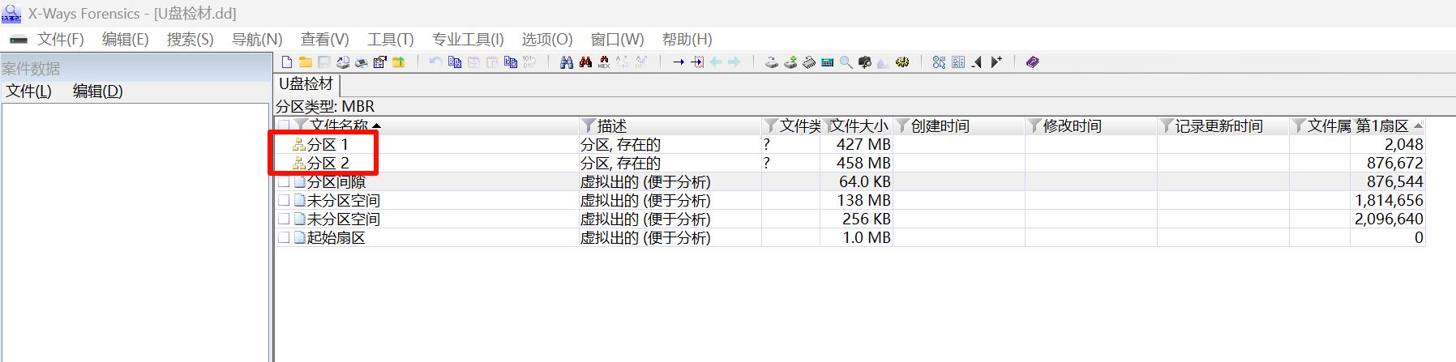Open the 帮助(H) menu
Screen dimensions: 1456x362
687,39
